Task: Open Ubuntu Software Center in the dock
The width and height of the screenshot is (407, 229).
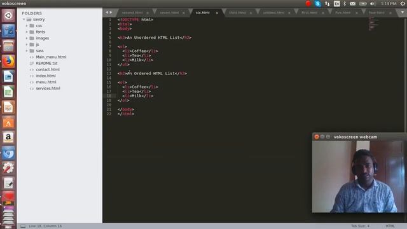Action: (x=8, y=123)
